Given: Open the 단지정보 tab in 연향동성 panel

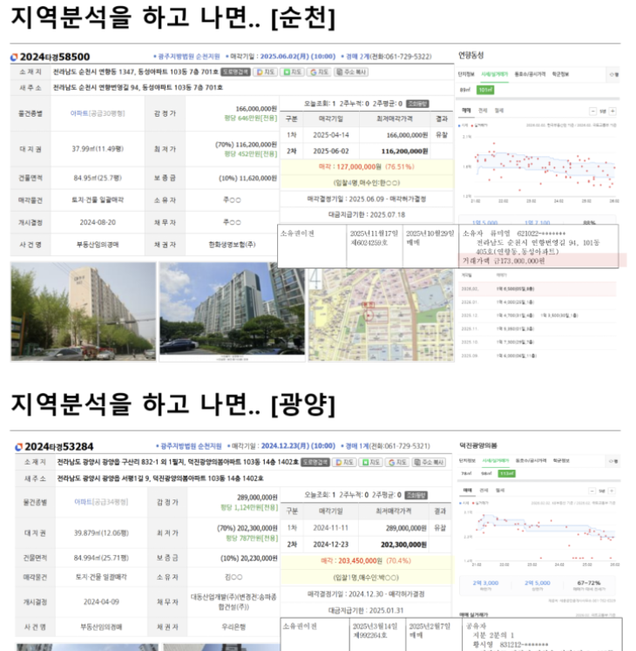Looking at the screenshot, I should point(467,75).
